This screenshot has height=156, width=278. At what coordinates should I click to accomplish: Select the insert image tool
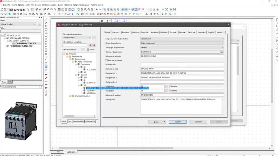point(46,67)
